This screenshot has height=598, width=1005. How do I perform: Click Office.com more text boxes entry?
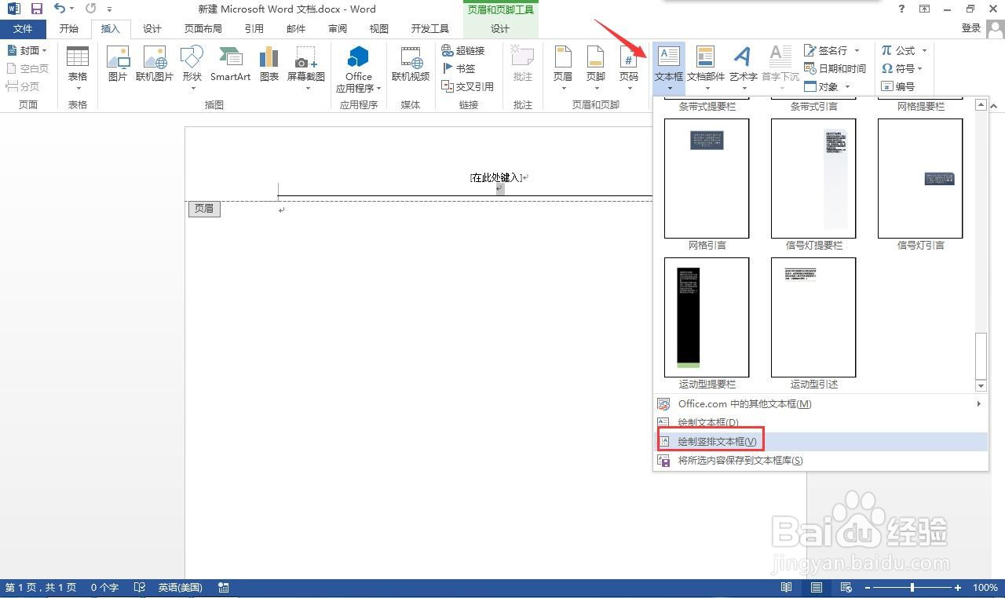tap(820, 404)
